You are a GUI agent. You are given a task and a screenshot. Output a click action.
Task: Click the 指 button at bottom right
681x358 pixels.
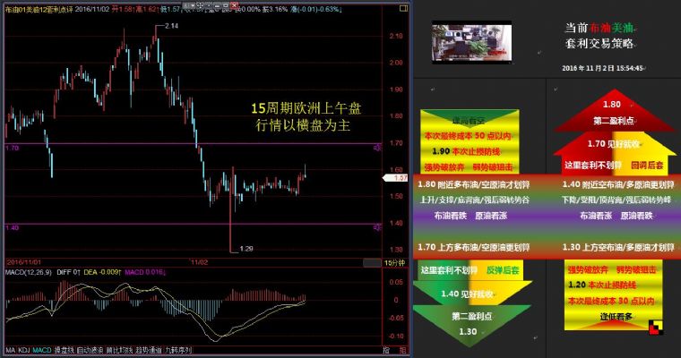point(386,350)
